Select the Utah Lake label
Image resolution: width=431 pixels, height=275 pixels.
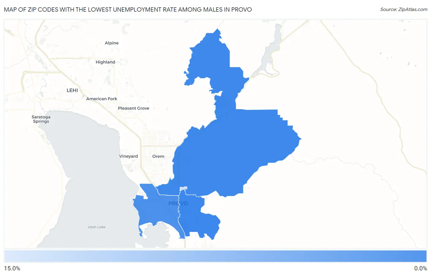coord(97,227)
